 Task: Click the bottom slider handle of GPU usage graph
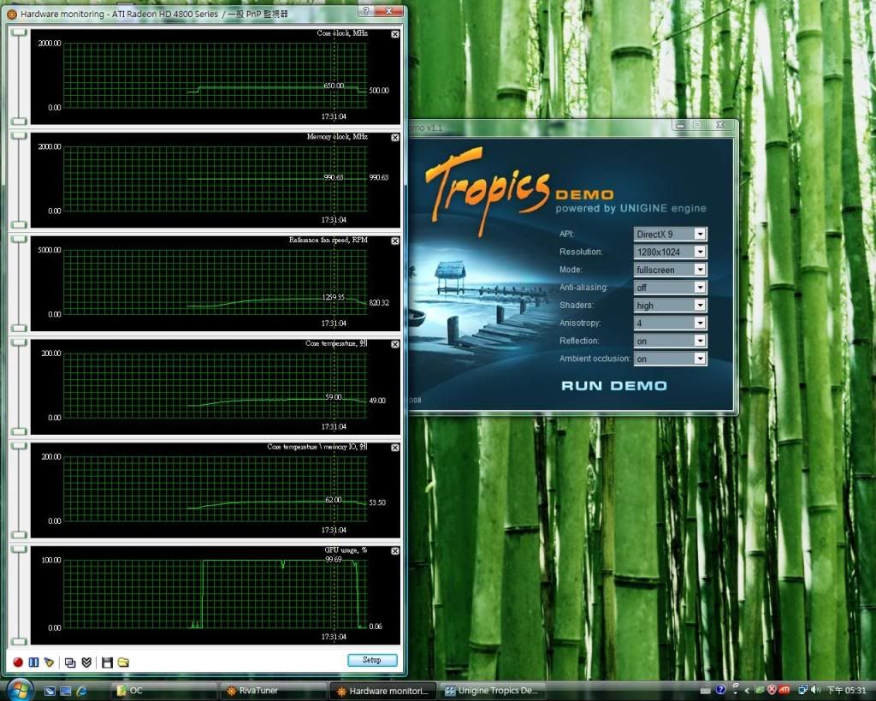[x=20, y=641]
